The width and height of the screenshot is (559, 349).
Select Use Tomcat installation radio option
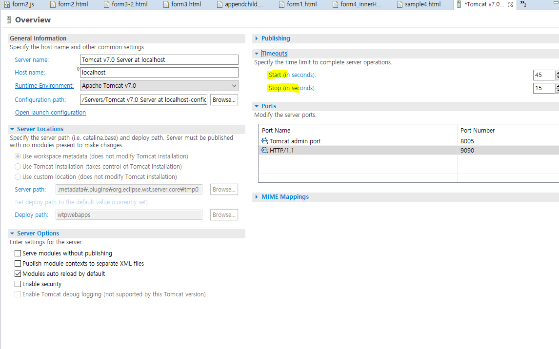click(x=18, y=166)
